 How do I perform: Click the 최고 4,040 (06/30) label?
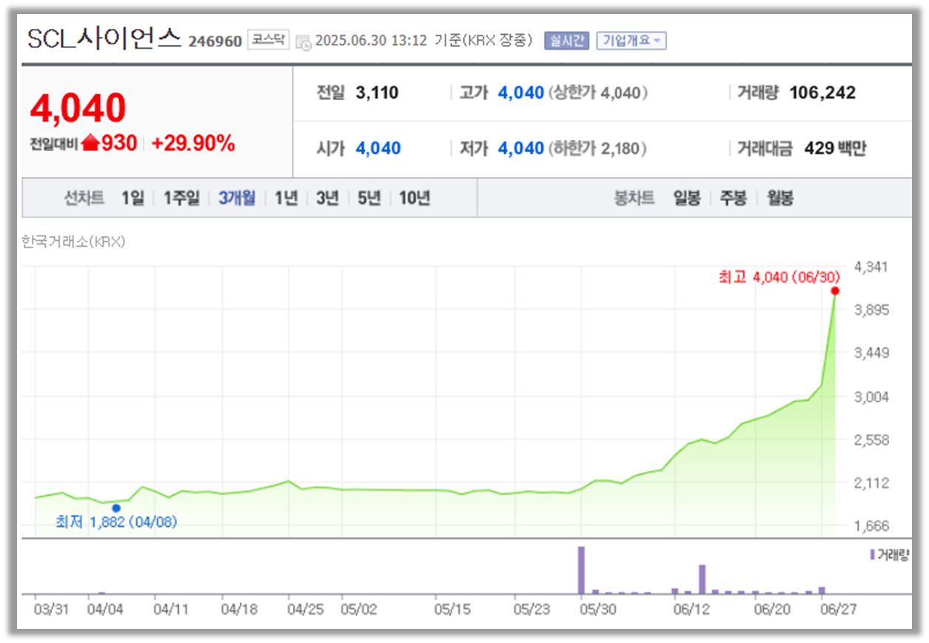coord(779,277)
